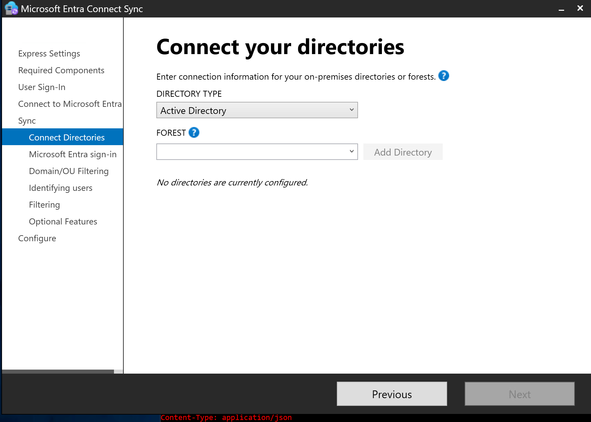Viewport: 591px width, 422px height.
Task: Click the Entra Connect Sync app icon
Action: [11, 8]
